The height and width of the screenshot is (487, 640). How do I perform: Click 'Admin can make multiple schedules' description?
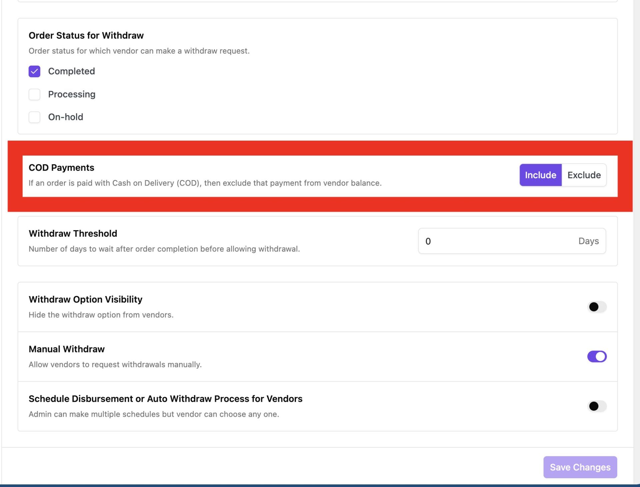[154, 414]
